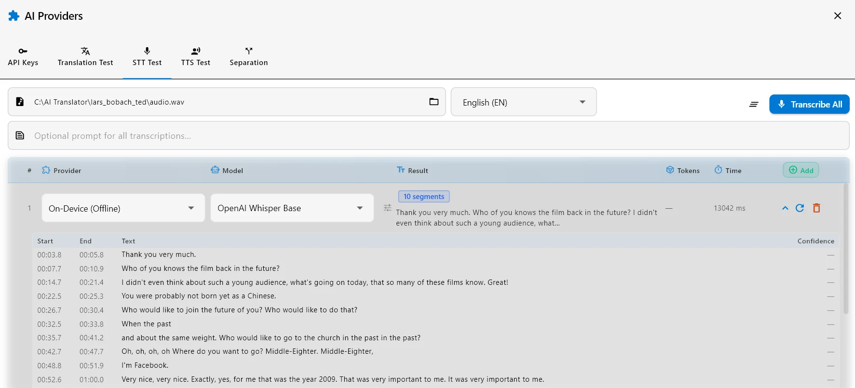The width and height of the screenshot is (855, 388).
Task: Open the English (EN) language dropdown
Action: coord(524,102)
